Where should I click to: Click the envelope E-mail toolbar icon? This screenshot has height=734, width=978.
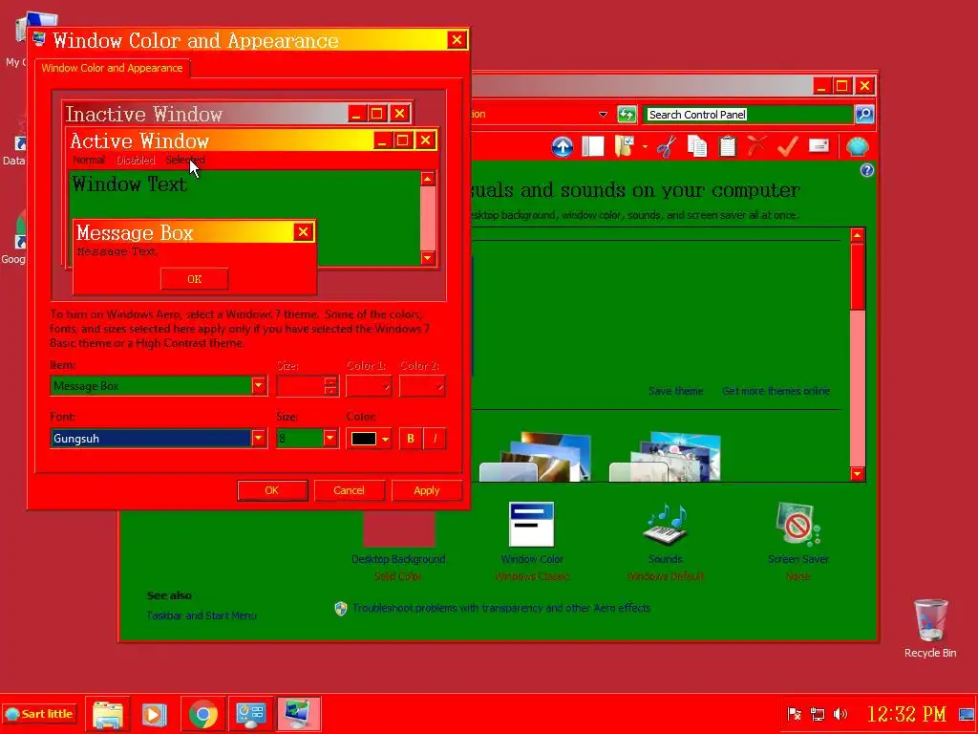[819, 146]
